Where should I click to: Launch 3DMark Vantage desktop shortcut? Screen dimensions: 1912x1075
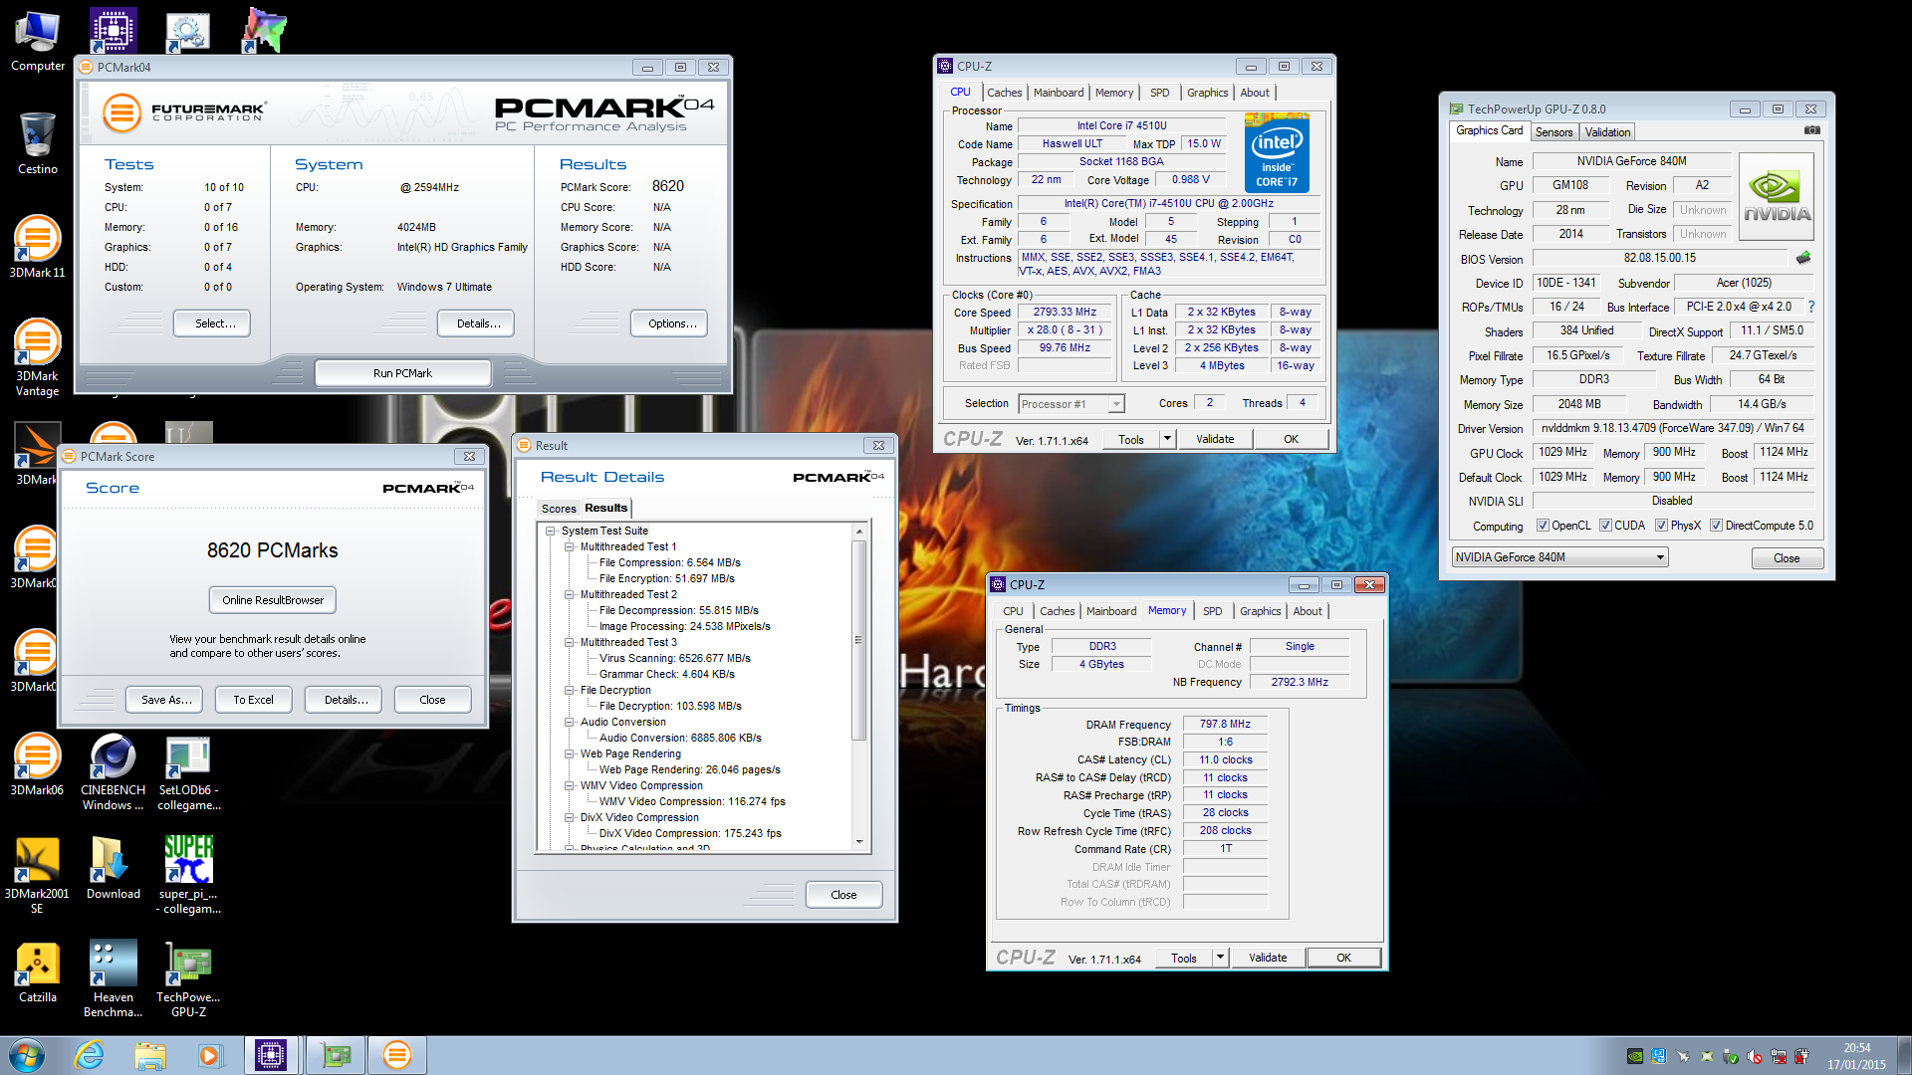[37, 356]
